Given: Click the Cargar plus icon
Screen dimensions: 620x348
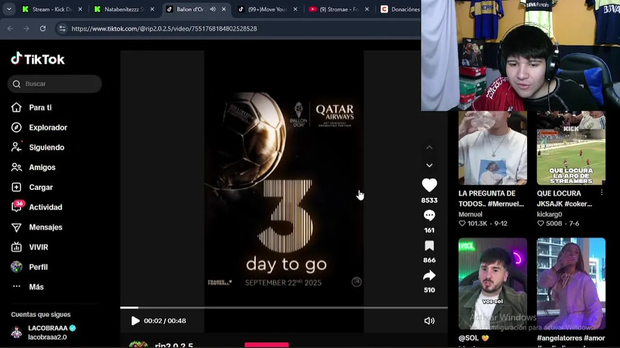Looking at the screenshot, I should [16, 187].
